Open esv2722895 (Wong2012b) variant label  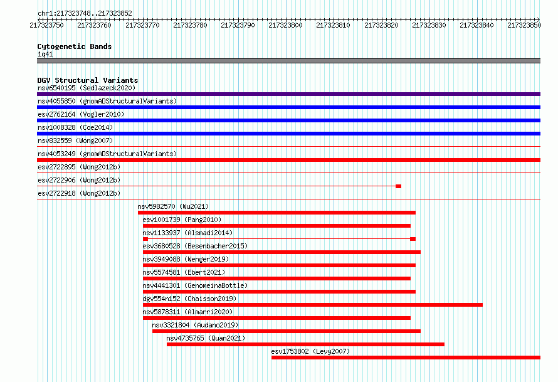pos(79,167)
